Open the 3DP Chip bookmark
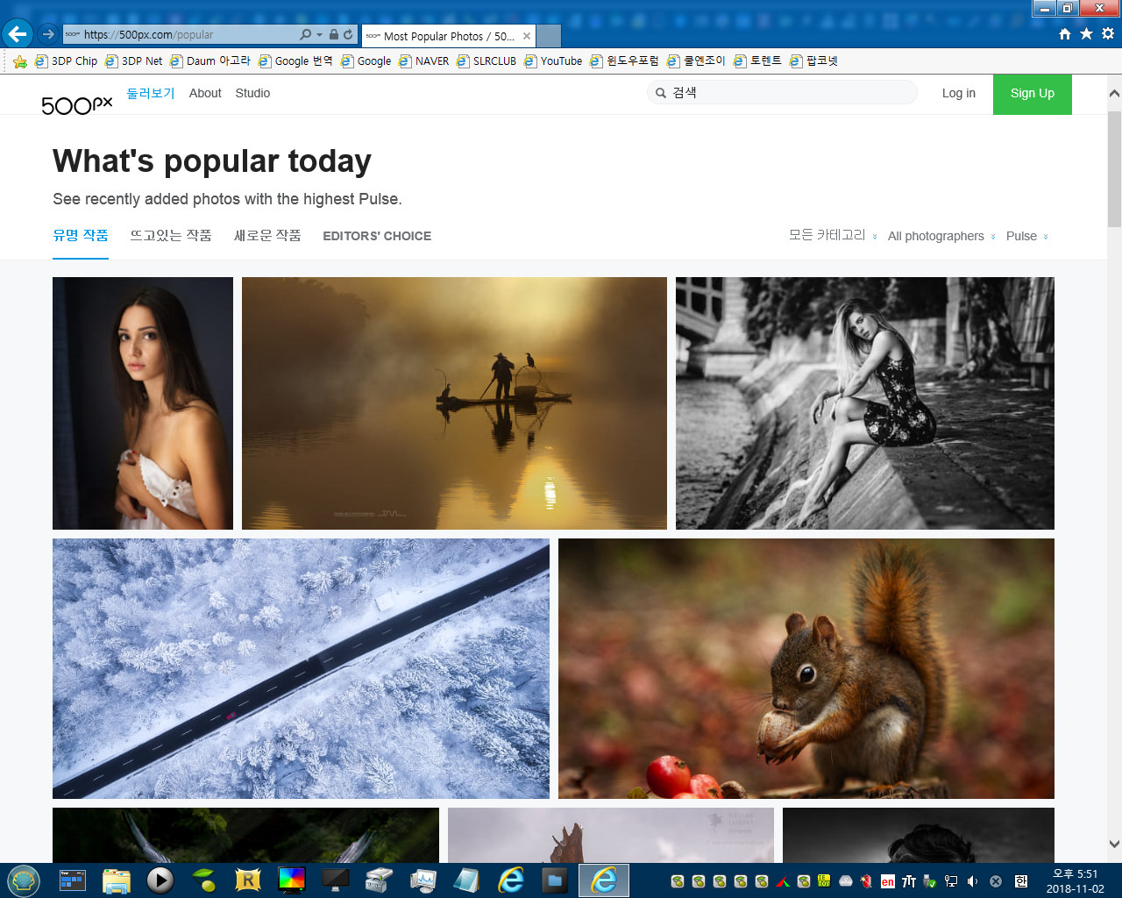This screenshot has height=898, width=1122. [66, 61]
